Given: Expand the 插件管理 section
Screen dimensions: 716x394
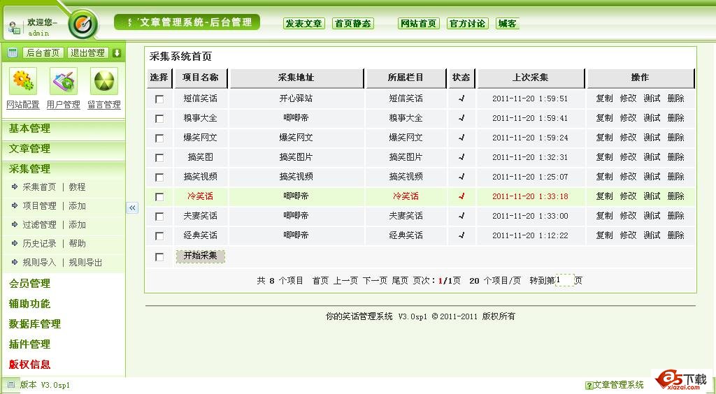Looking at the screenshot, I should click(29, 344).
